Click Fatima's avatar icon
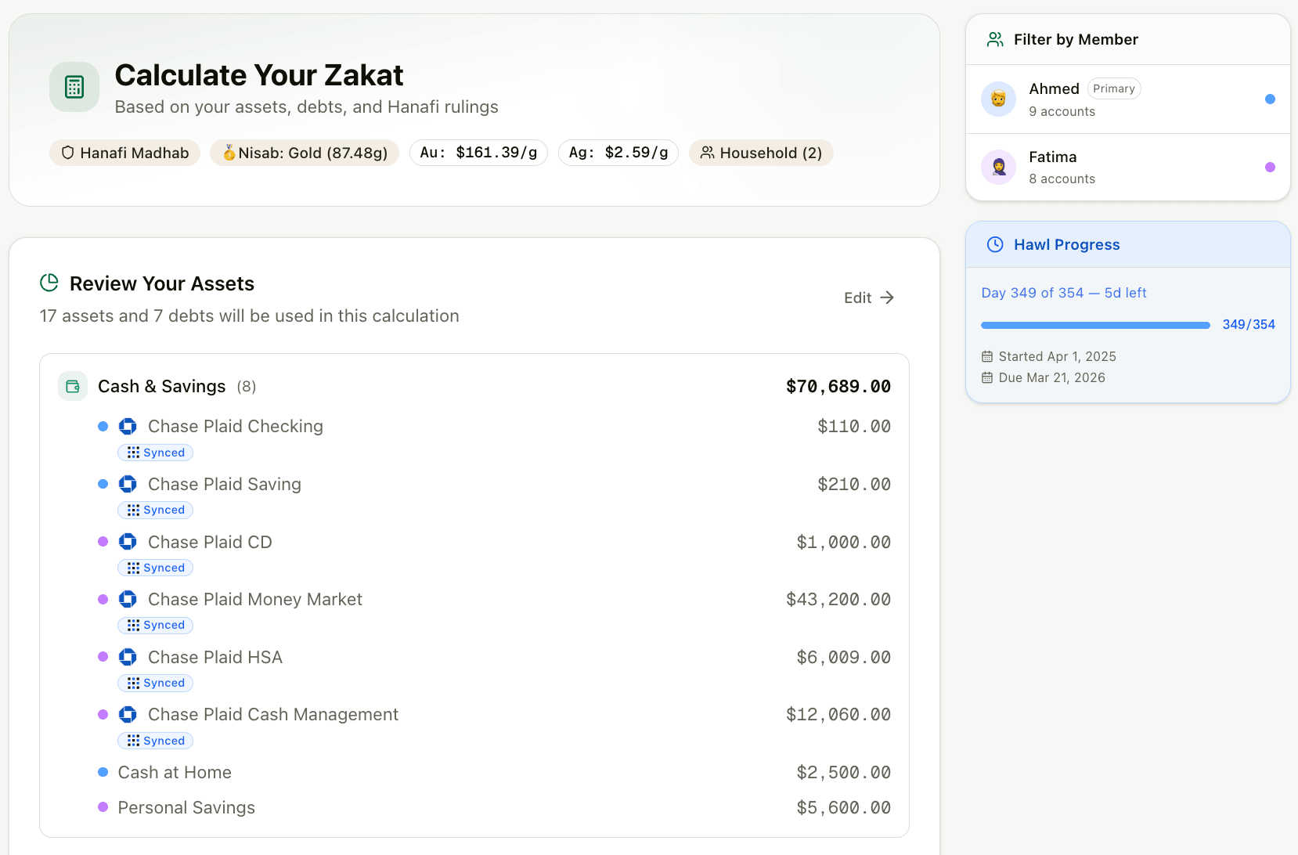The height and width of the screenshot is (855, 1298). pyautogui.click(x=998, y=167)
